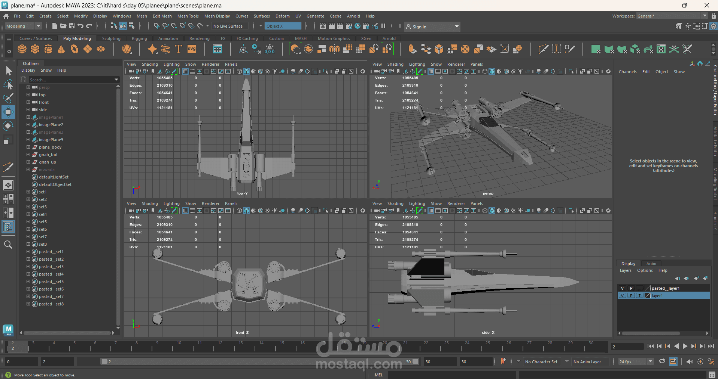Open the Sign In dropdown

pyautogui.click(x=432, y=27)
